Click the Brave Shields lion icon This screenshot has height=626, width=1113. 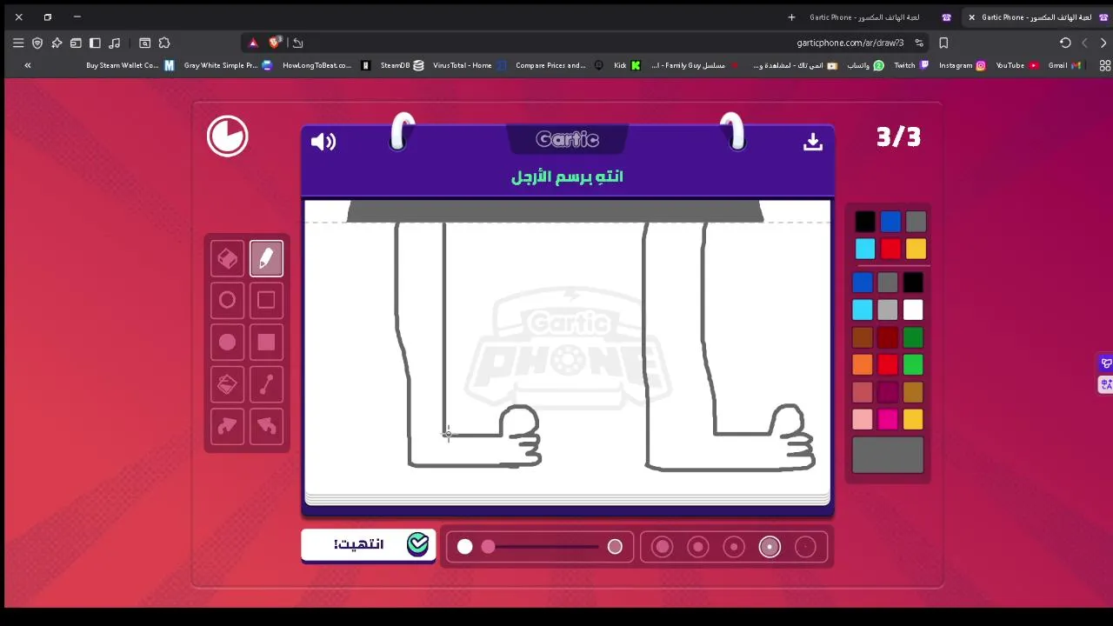[x=275, y=43]
